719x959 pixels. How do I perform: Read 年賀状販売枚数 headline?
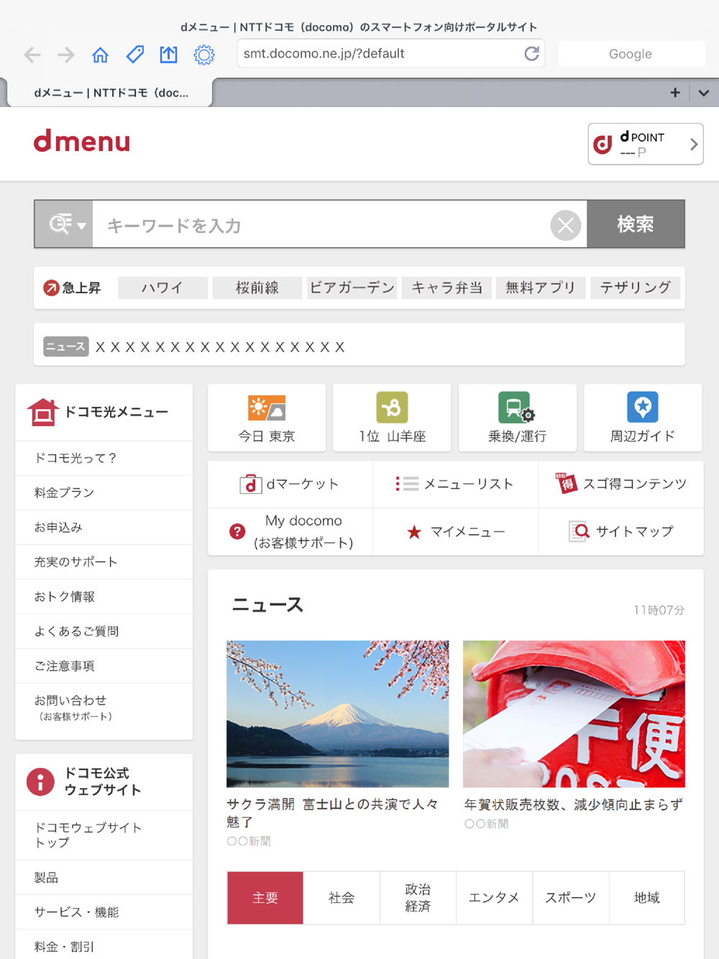(x=573, y=804)
